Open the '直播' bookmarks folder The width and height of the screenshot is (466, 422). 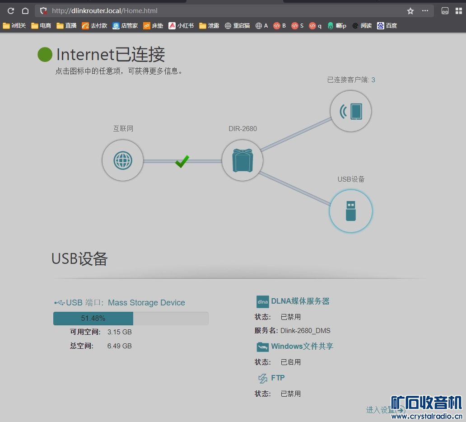[66, 26]
